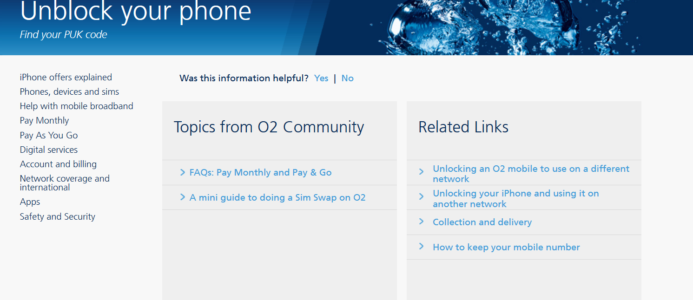The height and width of the screenshot is (300, 693).
Task: Click the Unblock your phone page heading
Action: coord(135,12)
